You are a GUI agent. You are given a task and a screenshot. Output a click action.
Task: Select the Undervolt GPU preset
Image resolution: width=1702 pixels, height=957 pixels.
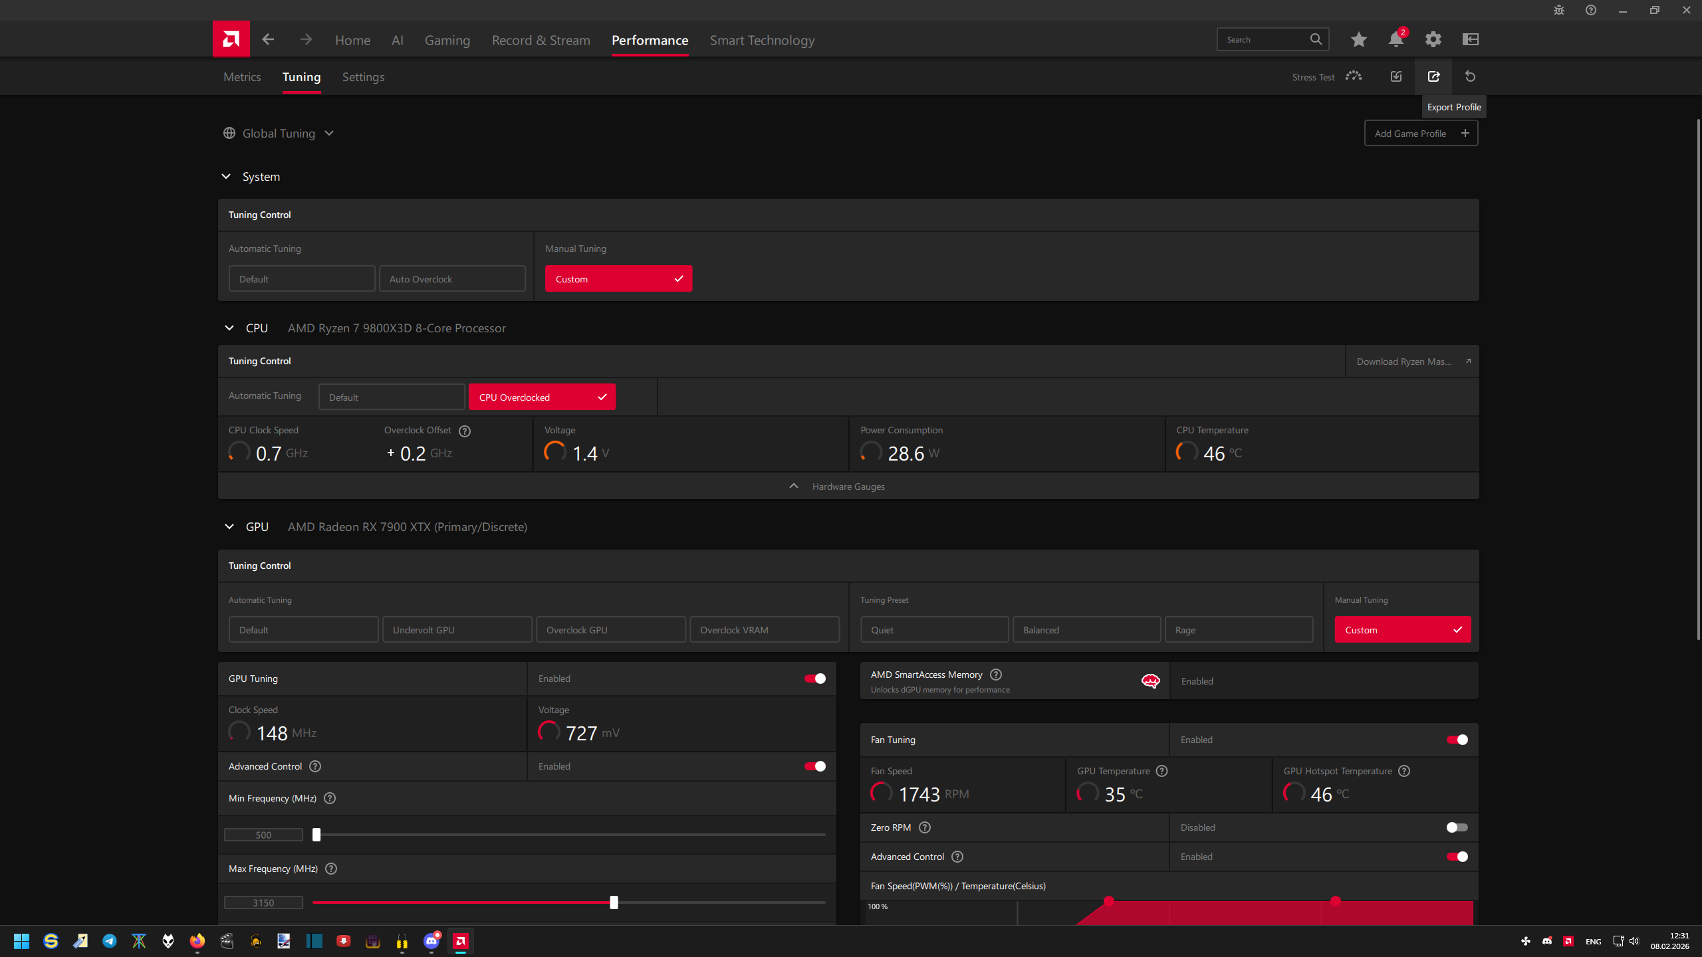click(x=457, y=630)
